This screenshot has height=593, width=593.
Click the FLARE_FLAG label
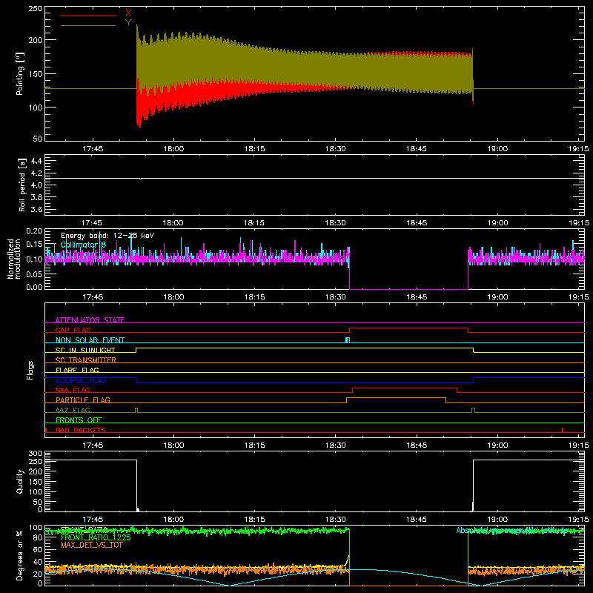(x=77, y=370)
